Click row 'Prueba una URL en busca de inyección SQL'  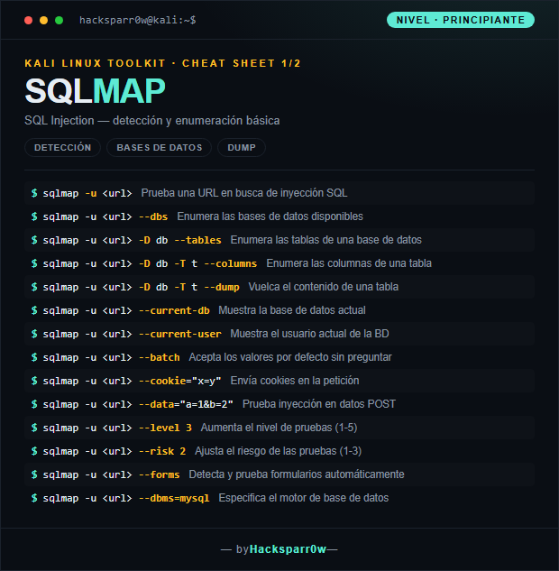(279, 193)
